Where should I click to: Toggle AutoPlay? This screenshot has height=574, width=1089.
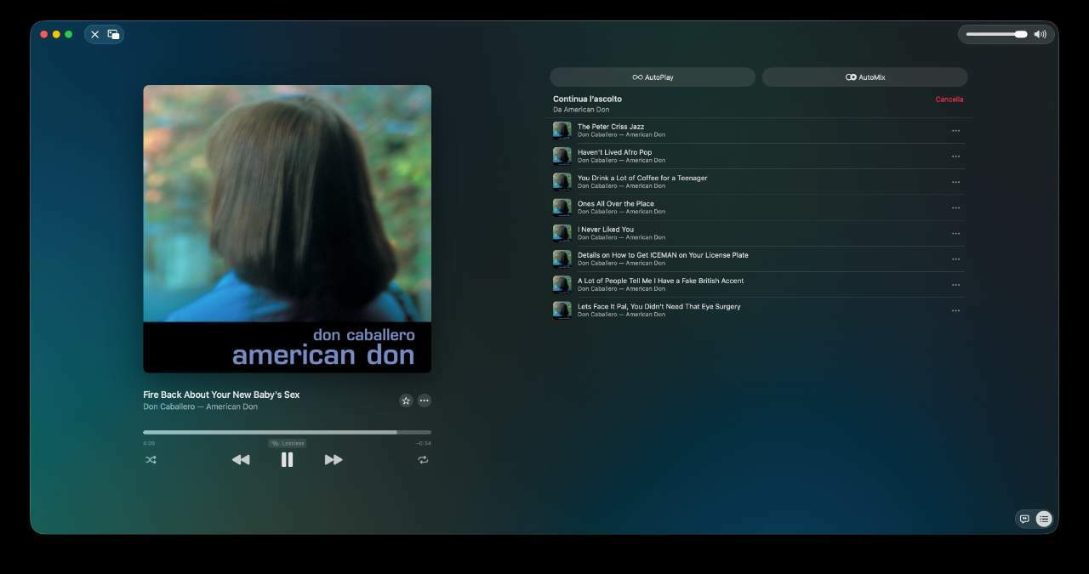(x=653, y=77)
